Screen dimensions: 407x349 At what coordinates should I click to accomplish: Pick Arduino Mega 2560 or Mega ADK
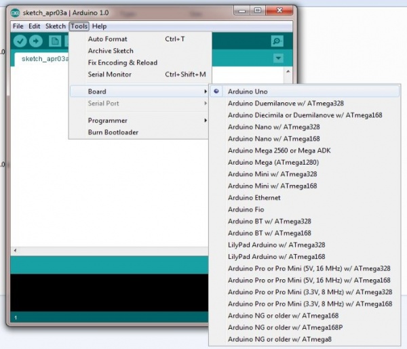305,150
